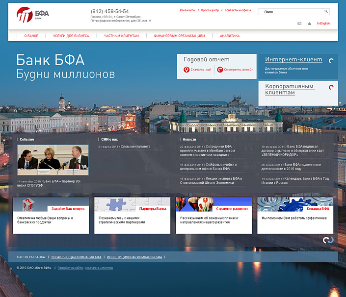Click the search magnifier icon

[x=326, y=11]
